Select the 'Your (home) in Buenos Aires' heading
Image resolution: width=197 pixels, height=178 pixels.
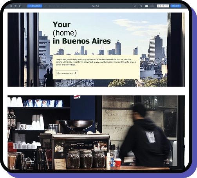(x=82, y=33)
